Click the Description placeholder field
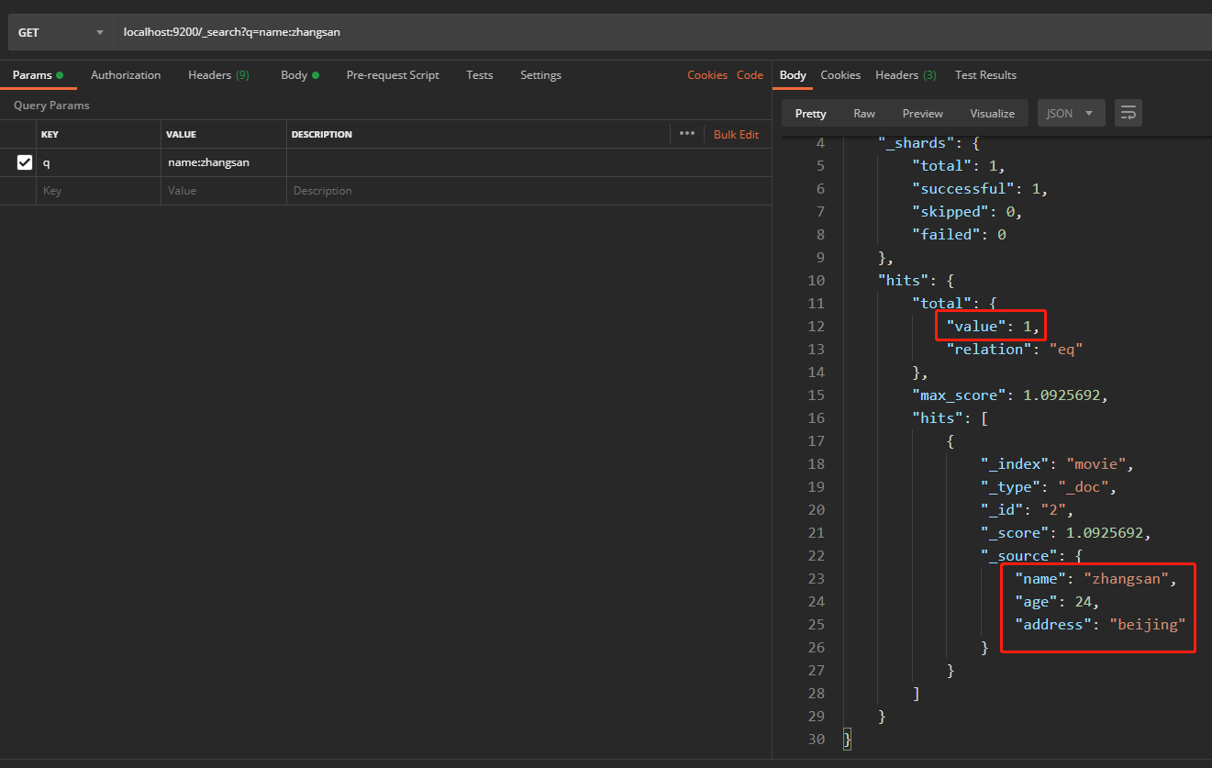 click(x=528, y=191)
